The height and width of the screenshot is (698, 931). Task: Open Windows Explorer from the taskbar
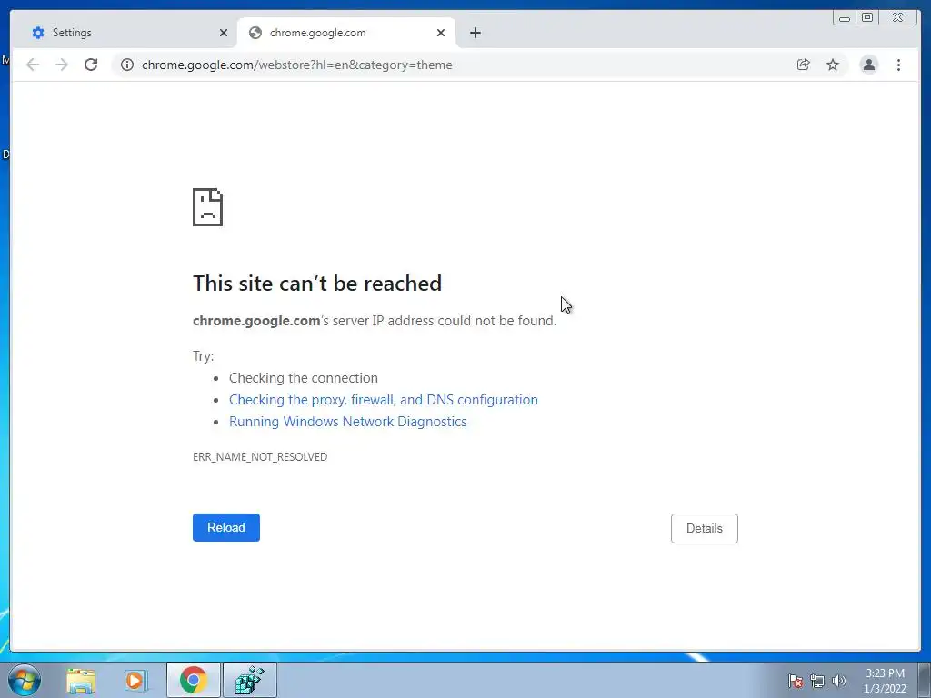[x=81, y=680]
